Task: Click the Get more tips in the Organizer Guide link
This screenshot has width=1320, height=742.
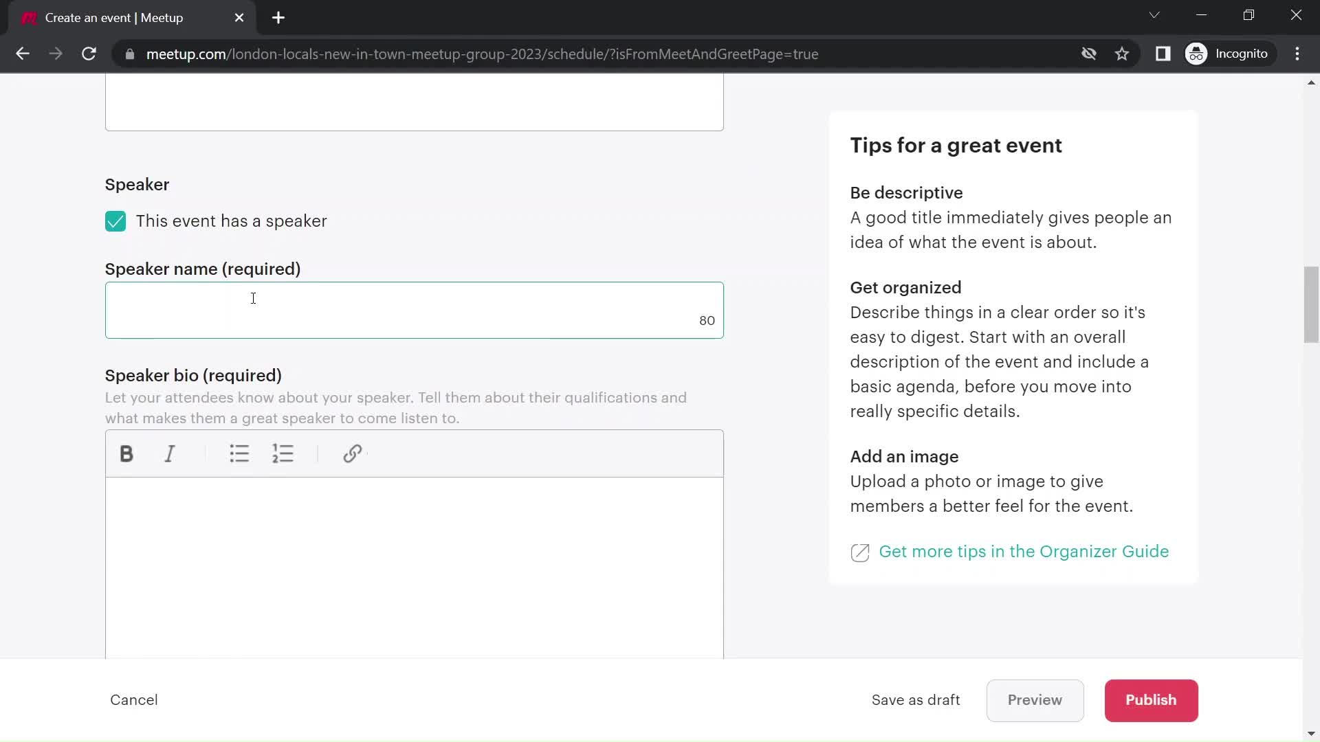Action: (1024, 551)
